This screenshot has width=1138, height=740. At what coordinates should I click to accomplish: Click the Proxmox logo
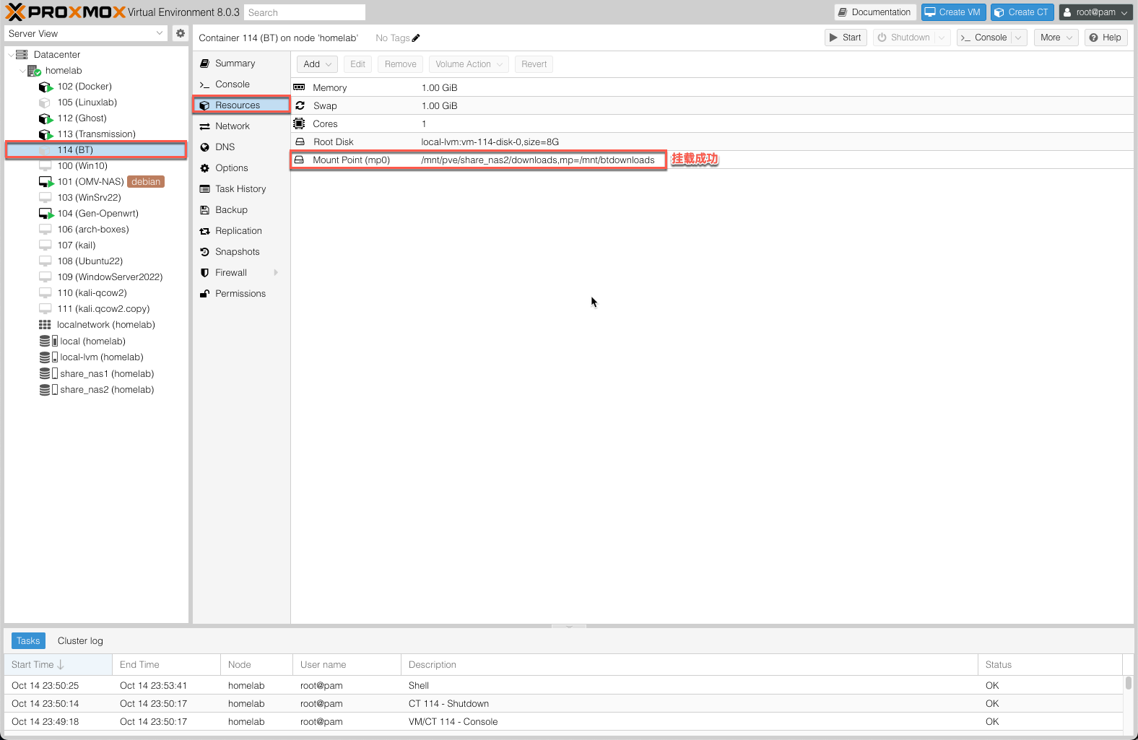[x=66, y=12]
